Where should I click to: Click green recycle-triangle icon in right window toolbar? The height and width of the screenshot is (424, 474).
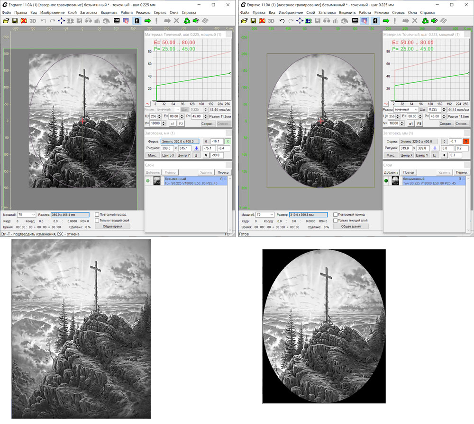coord(424,21)
